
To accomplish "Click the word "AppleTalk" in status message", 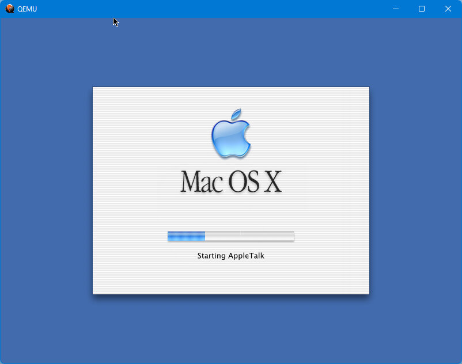I will 247,256.
